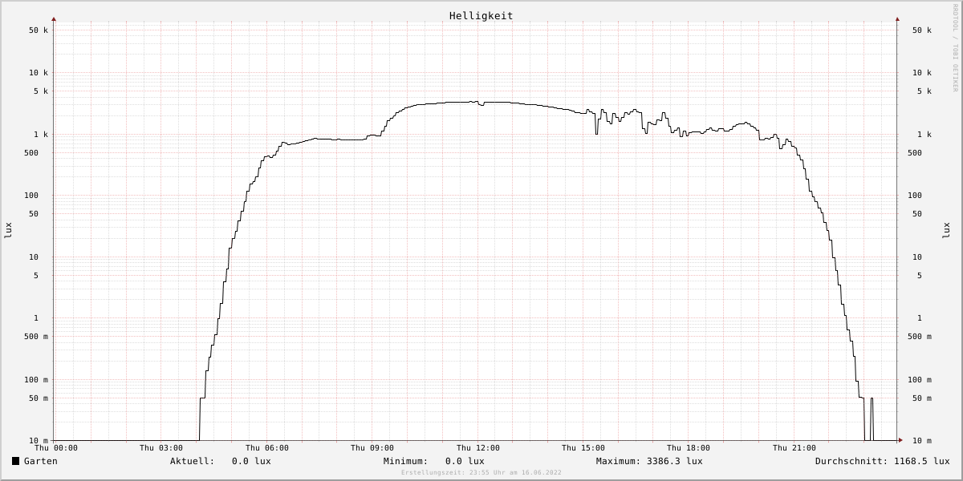Screen dimensions: 963x481
Task: Click the right lux axis title
Action: pos(946,230)
